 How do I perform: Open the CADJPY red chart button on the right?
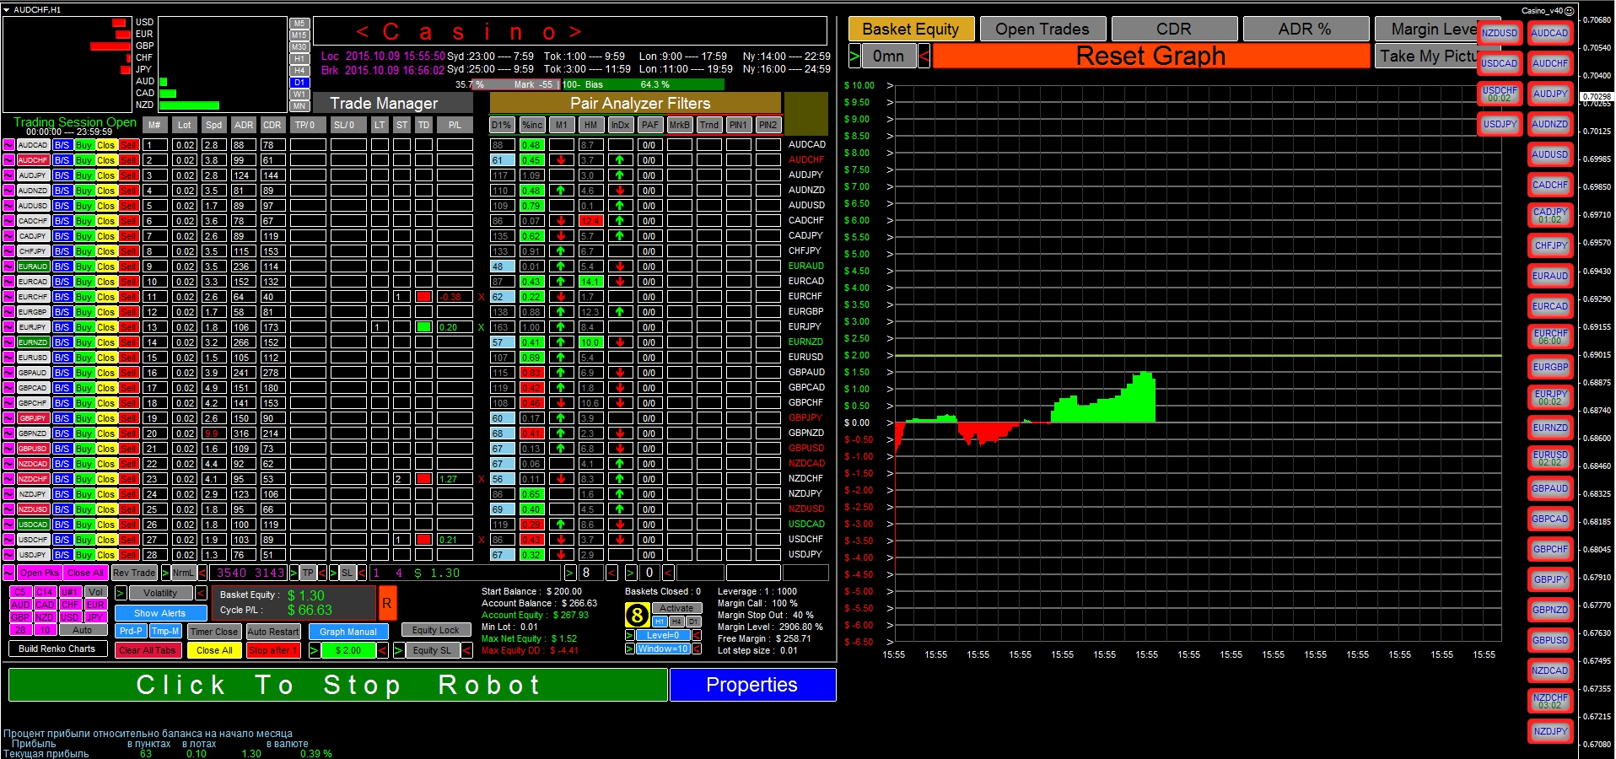point(1550,215)
